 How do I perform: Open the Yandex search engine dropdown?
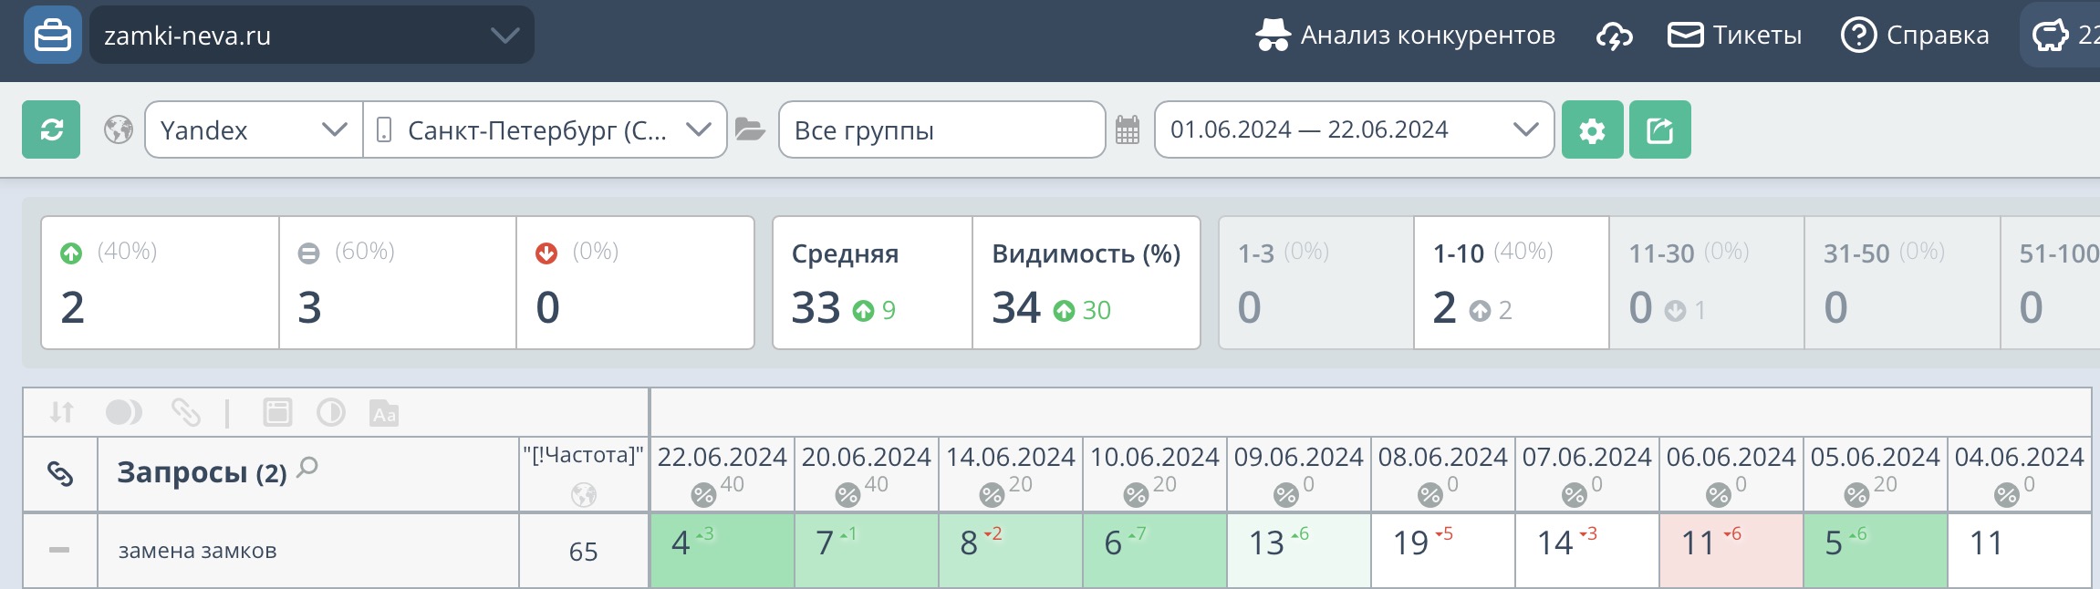tap(254, 129)
